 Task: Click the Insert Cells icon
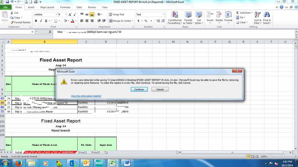tap(210, 15)
